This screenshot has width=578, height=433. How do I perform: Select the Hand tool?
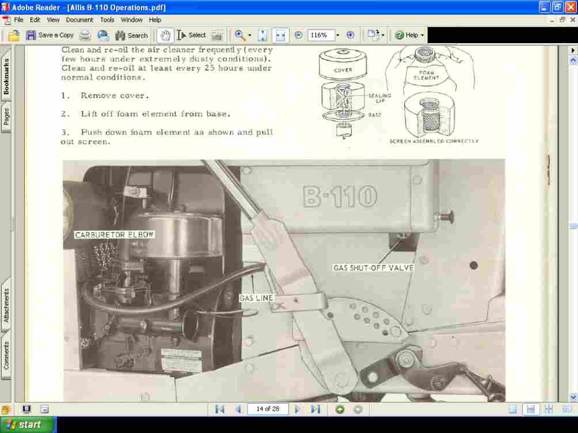(165, 35)
